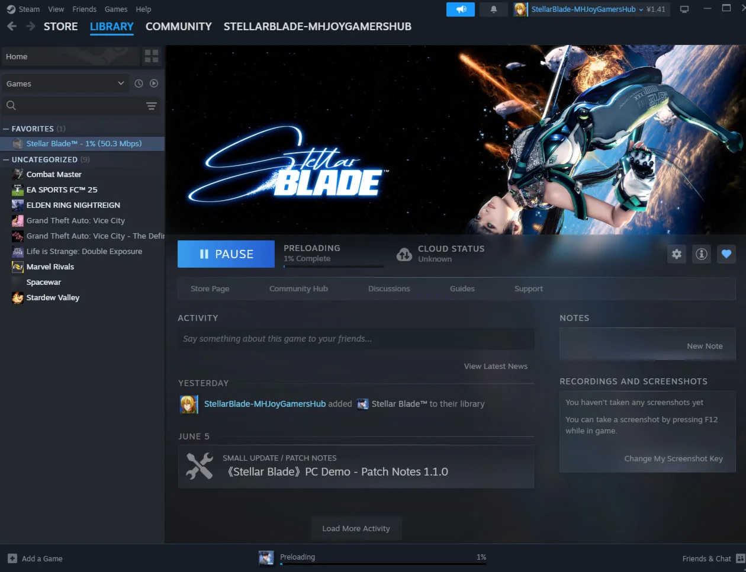Collapse the FAVORITES section
Screen dimensions: 746x572
(5, 128)
